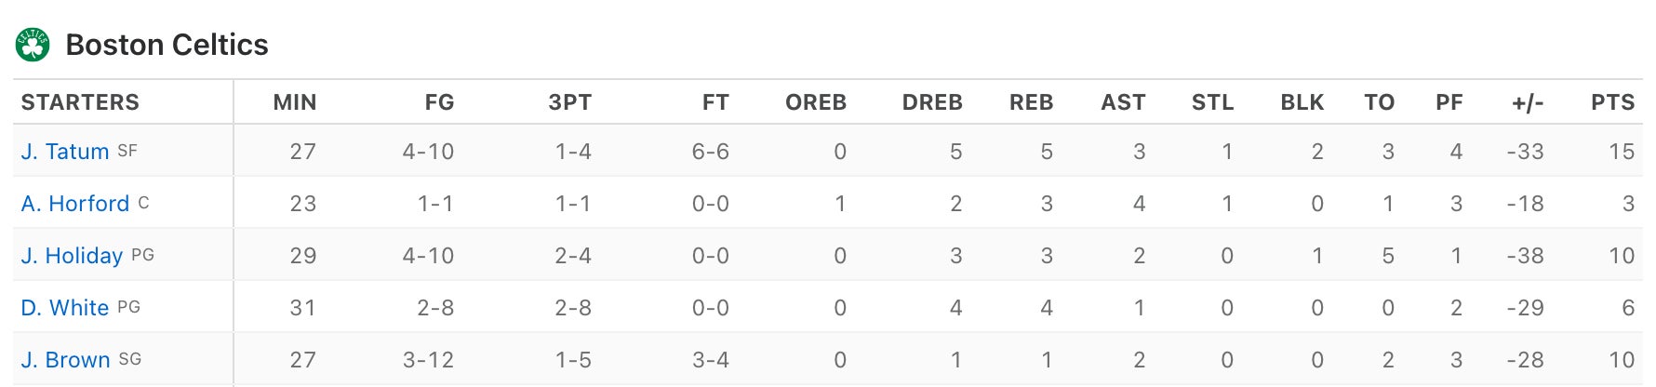
Task: Open J. Brown's player profile
Action: coord(65,360)
